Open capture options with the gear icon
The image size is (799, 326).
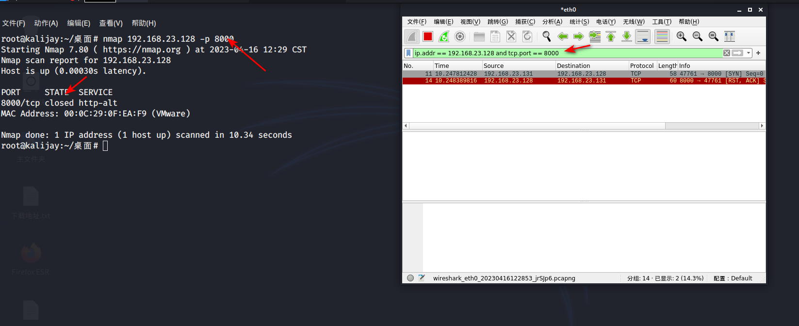coord(460,36)
